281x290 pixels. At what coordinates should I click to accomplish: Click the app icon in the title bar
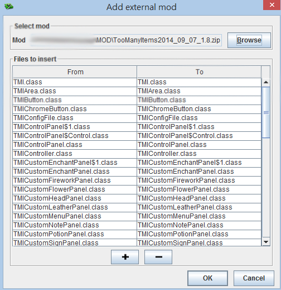coord(9,7)
